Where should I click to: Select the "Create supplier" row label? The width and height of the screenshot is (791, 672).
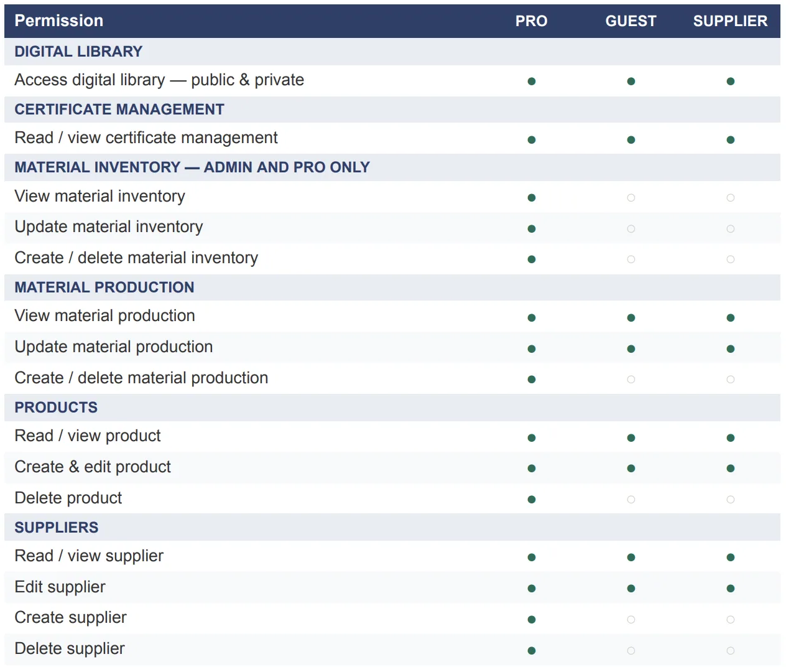pyautogui.click(x=71, y=618)
